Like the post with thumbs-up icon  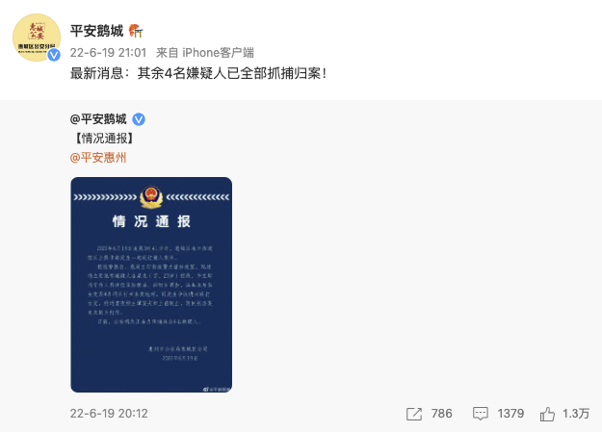click(547, 414)
